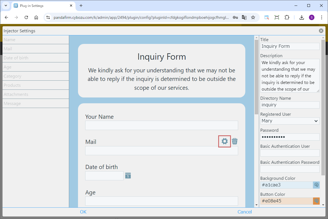The width and height of the screenshot is (328, 219).
Task: Open the Date of birth calendar picker
Action: (128, 176)
